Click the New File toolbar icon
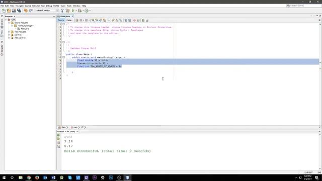The image size is (322, 181). 4,11
